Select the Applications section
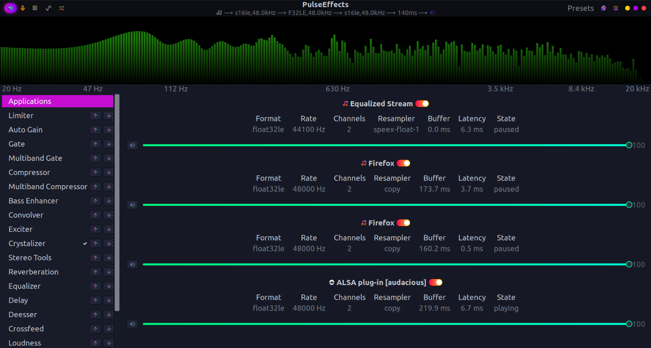The height and width of the screenshot is (348, 651). [x=58, y=101]
